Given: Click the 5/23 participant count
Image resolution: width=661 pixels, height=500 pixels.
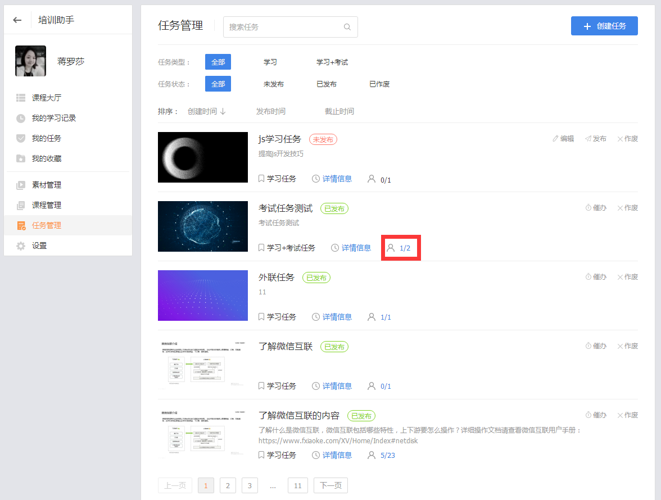Looking at the screenshot, I should (x=388, y=456).
